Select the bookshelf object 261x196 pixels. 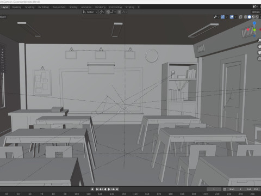pos(181,89)
